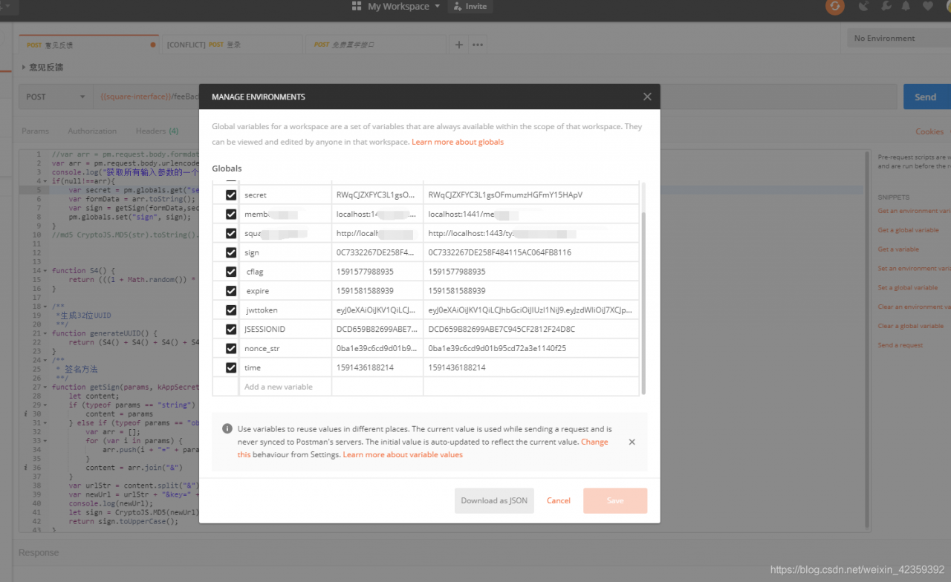The height and width of the screenshot is (582, 951).
Task: Click the blue Send button
Action: 925,97
